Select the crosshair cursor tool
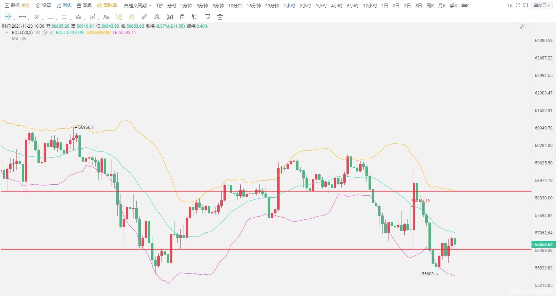 click(x=8, y=17)
